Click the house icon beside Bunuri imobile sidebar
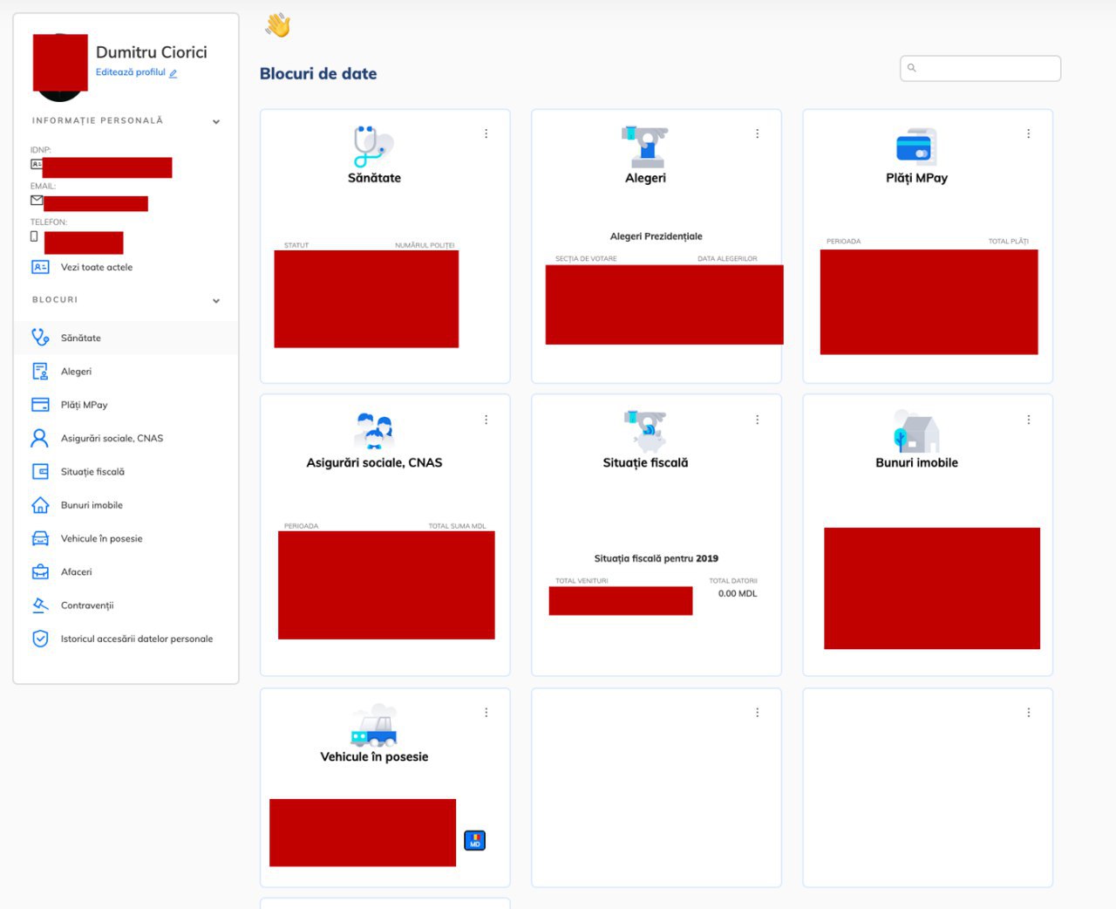 (x=40, y=505)
